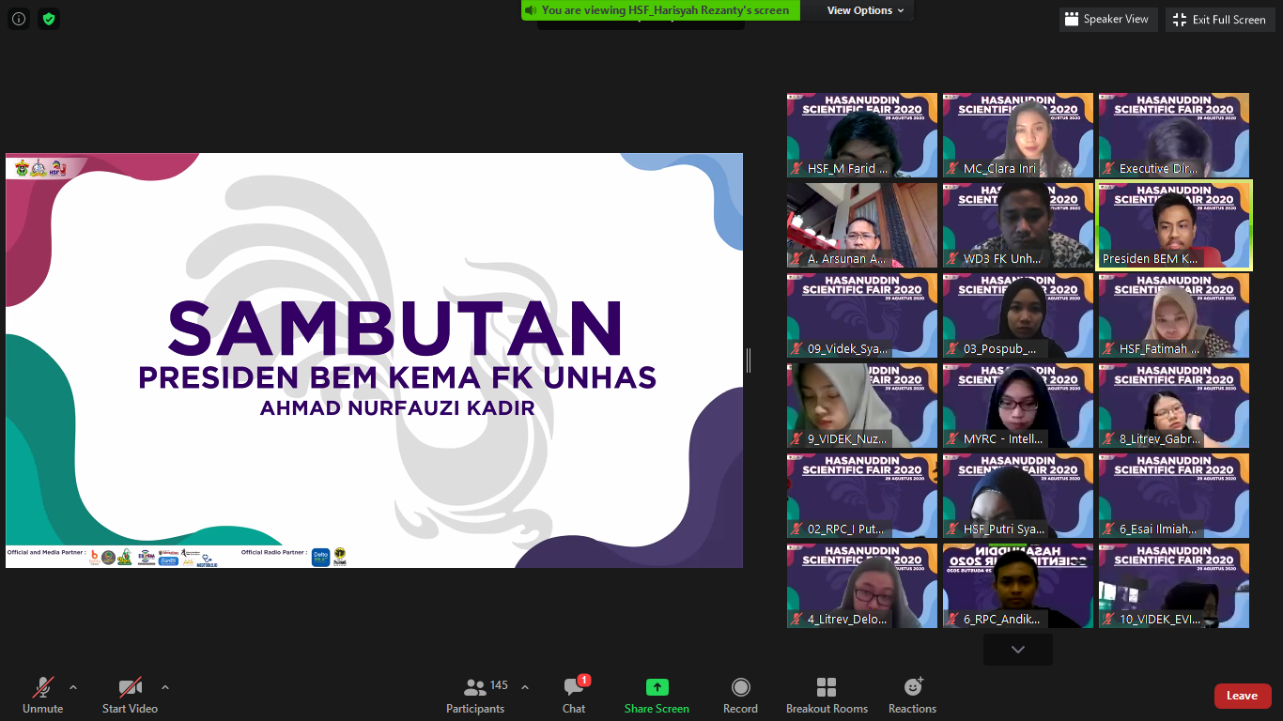
Task: Click the Share Screen button
Action: (x=657, y=696)
